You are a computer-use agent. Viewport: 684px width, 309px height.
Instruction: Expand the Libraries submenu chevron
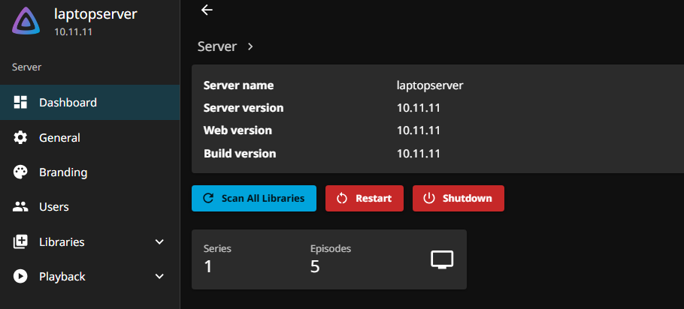pyautogui.click(x=159, y=241)
